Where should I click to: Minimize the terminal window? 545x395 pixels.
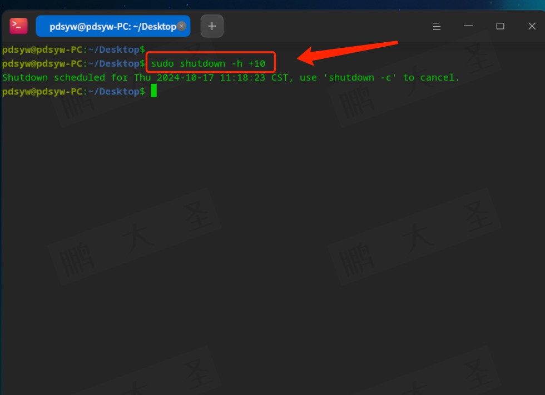pos(468,26)
